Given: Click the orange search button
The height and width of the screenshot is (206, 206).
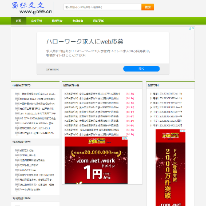Looking at the screenshot, I should 148,7.
